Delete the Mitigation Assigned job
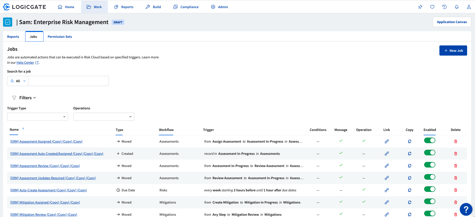This screenshot has height=217, width=475. click(456, 202)
